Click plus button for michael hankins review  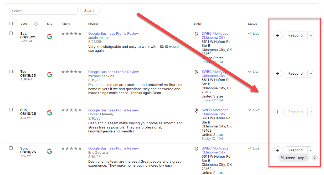(x=278, y=74)
